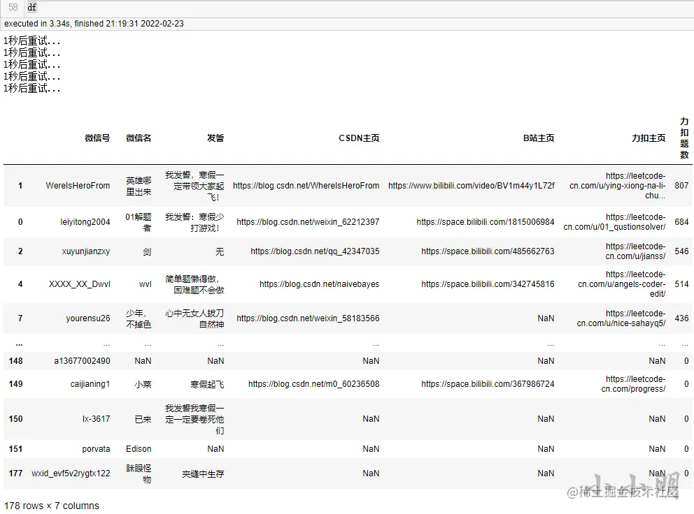Select the B站主页 column header
The image size is (694, 514).
539,138
